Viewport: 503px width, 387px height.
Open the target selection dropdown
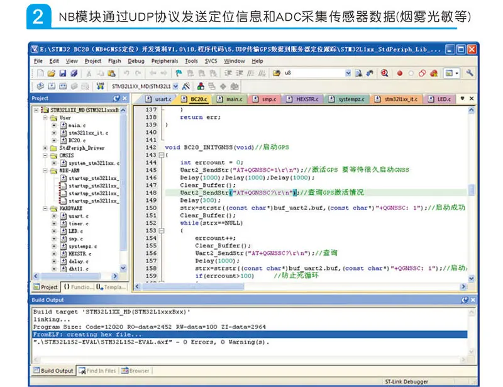175,86
